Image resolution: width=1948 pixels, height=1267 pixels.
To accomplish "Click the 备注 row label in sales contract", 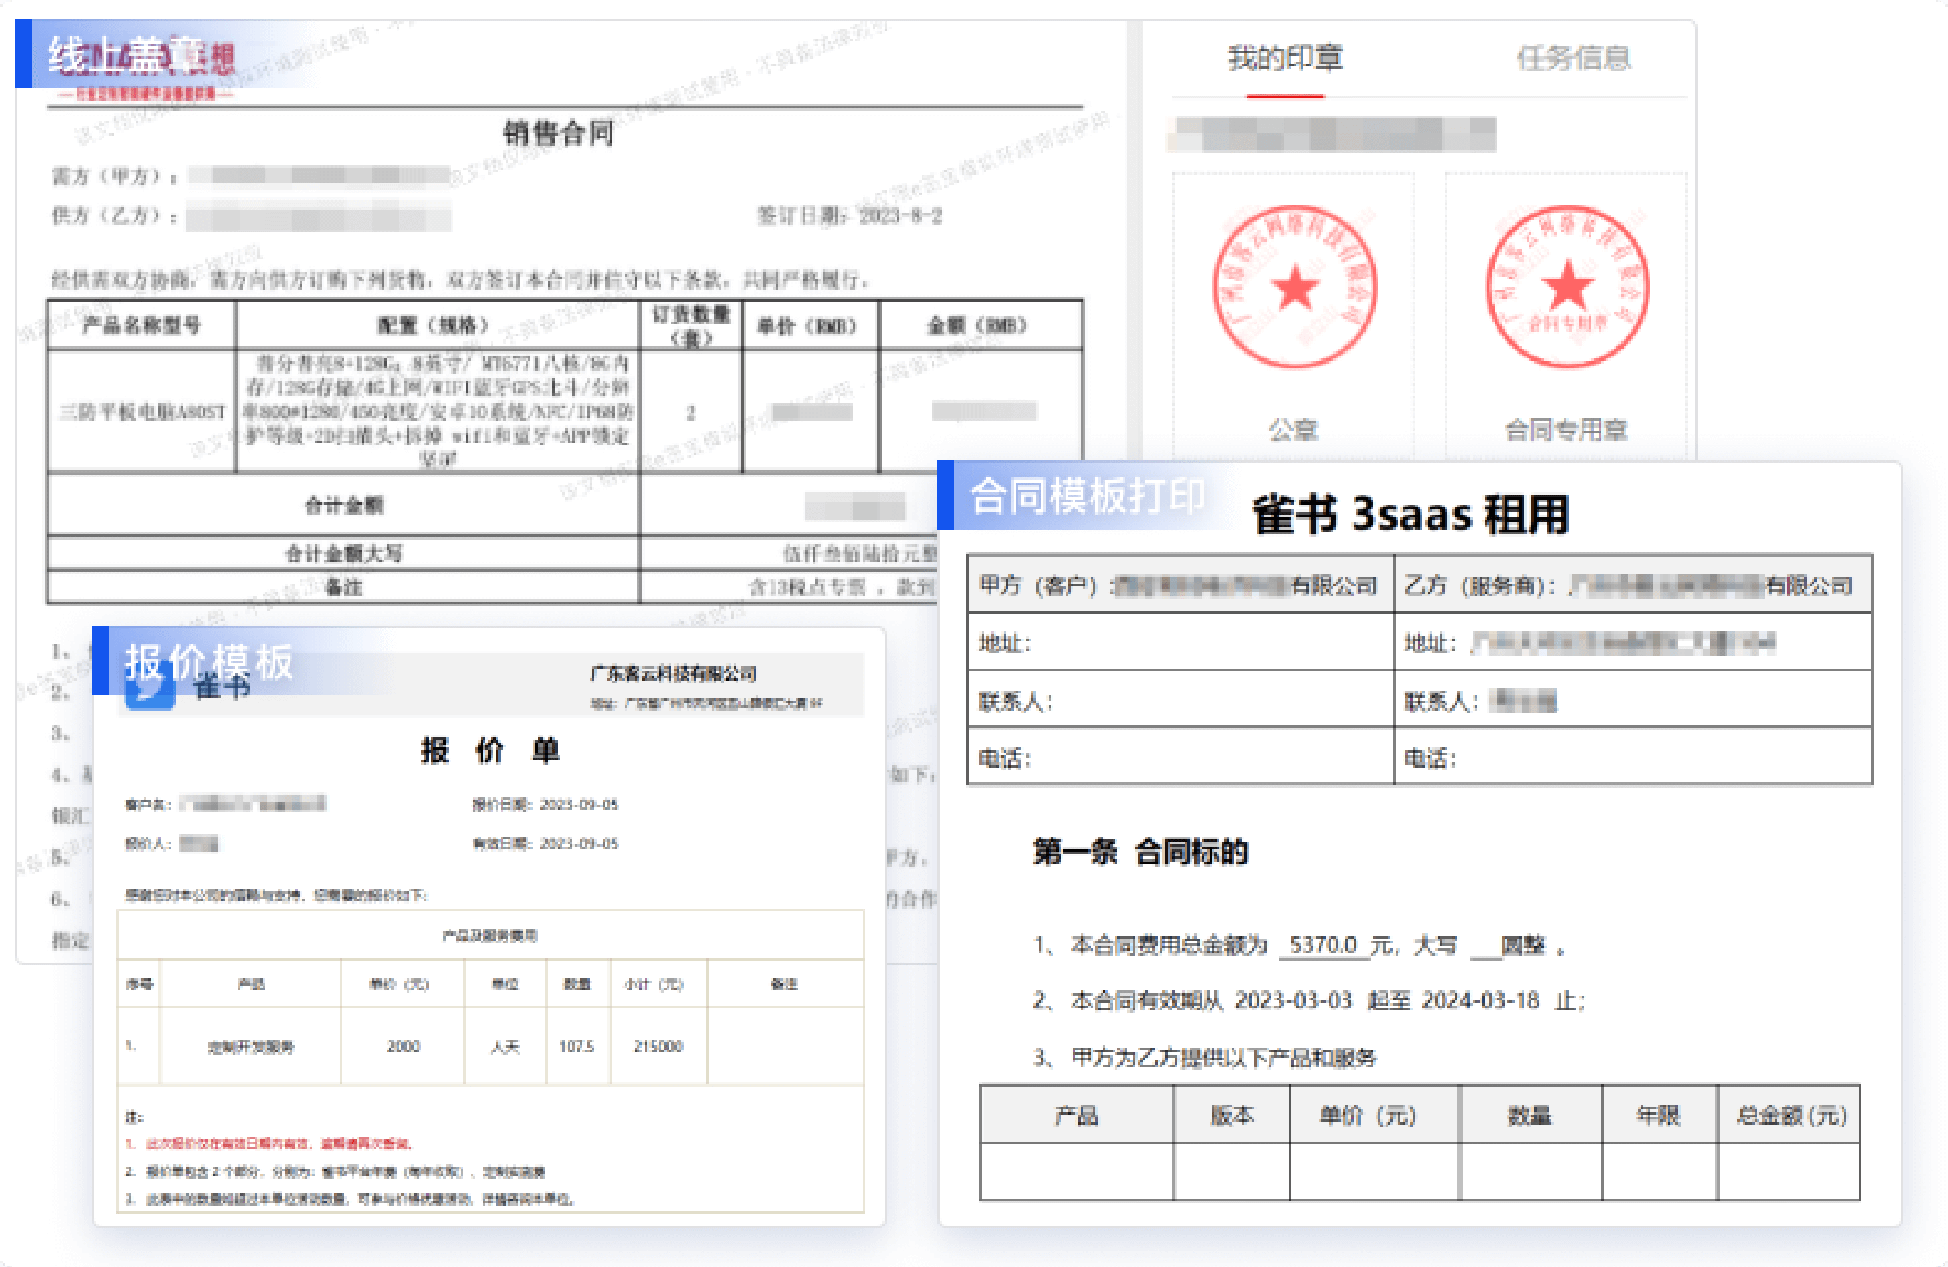I will (x=343, y=587).
